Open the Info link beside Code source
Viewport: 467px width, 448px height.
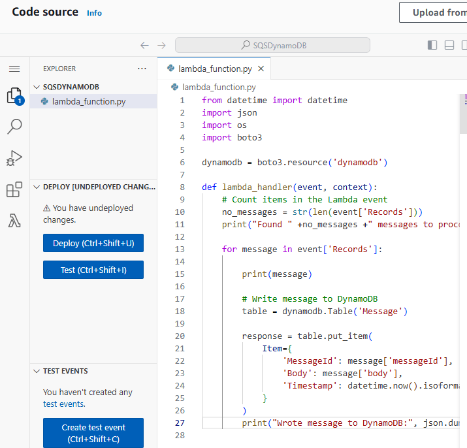(x=94, y=13)
